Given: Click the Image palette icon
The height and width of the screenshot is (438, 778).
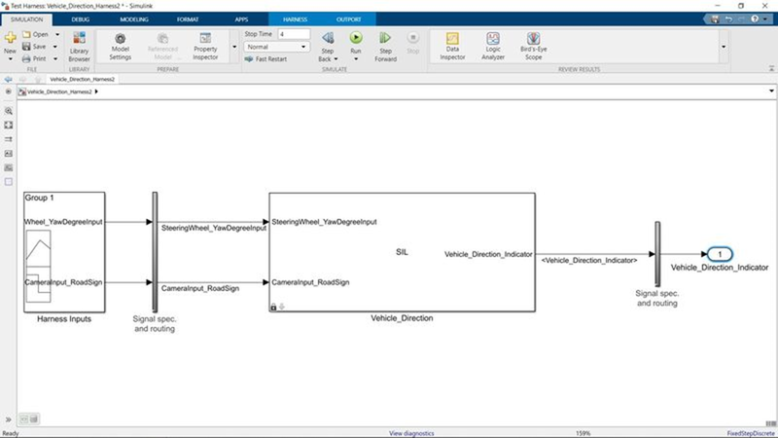Looking at the screenshot, I should [x=9, y=167].
